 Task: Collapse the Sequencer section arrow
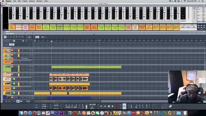click(4, 34)
